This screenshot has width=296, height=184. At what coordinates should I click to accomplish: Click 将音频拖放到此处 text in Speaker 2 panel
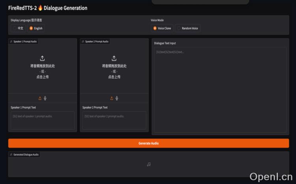[x=114, y=66]
